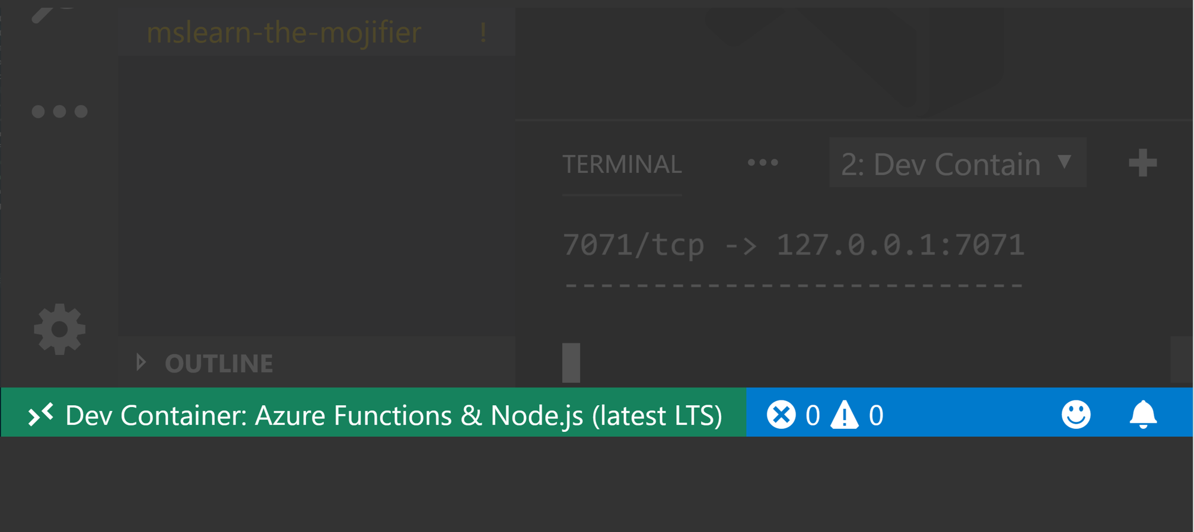This screenshot has width=1194, height=532.
Task: Click the warning triangle count indicator
Action: tap(857, 415)
